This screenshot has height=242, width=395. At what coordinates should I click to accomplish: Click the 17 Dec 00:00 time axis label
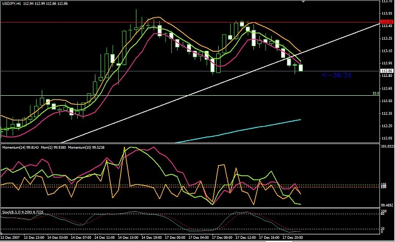coord(175,238)
